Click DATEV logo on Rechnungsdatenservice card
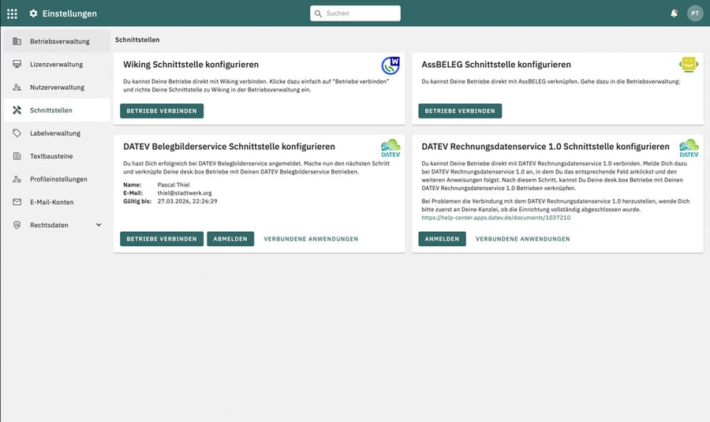The height and width of the screenshot is (422, 710). 689,148
